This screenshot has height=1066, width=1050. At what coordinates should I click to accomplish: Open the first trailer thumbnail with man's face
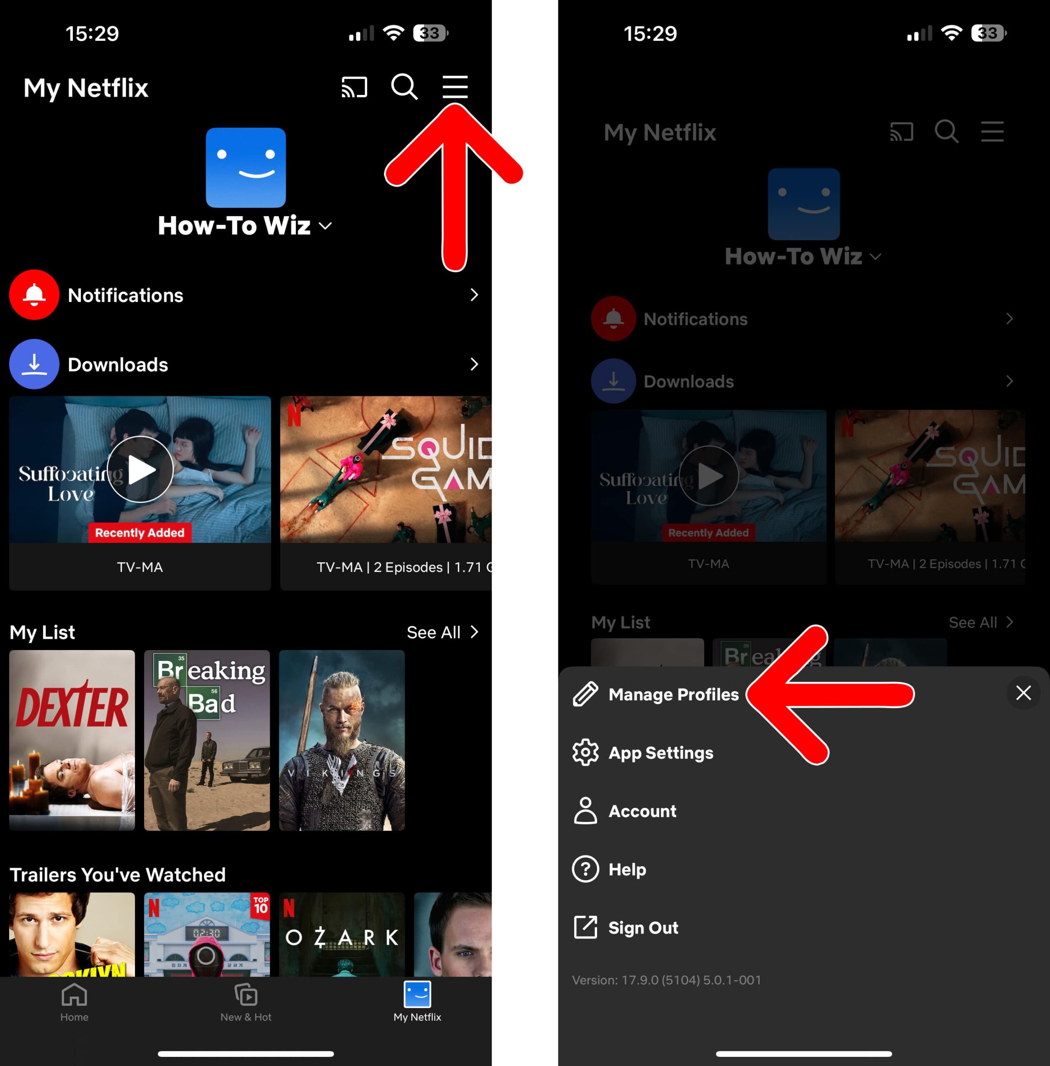click(72, 934)
